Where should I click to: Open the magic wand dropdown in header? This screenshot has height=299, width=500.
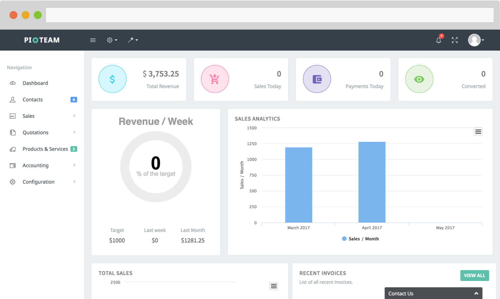click(133, 40)
